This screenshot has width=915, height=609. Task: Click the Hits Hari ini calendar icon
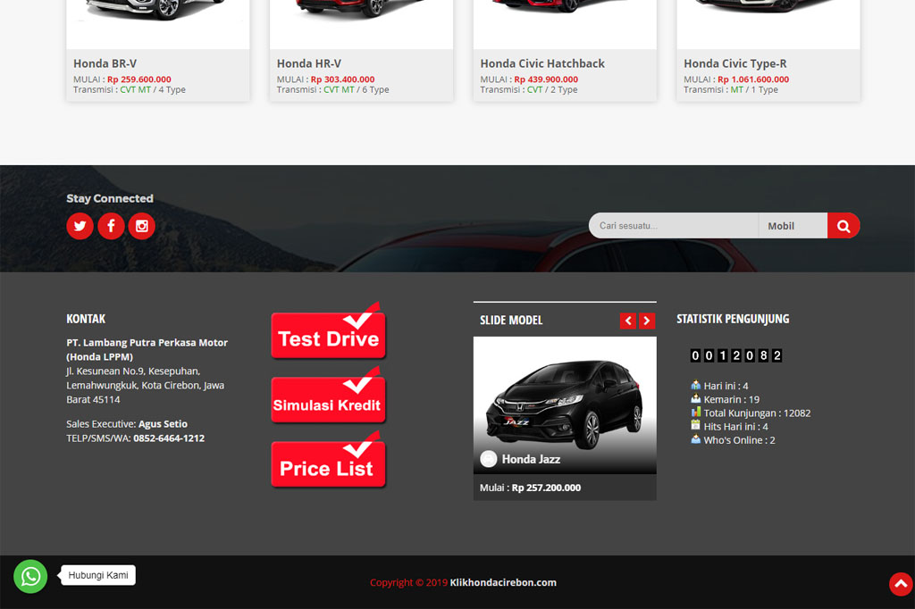[695, 425]
